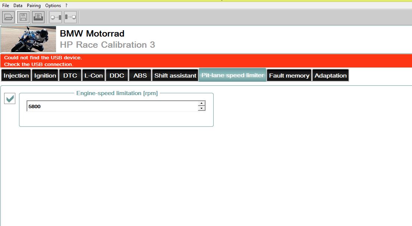Open the Data menu

[x=18, y=6]
